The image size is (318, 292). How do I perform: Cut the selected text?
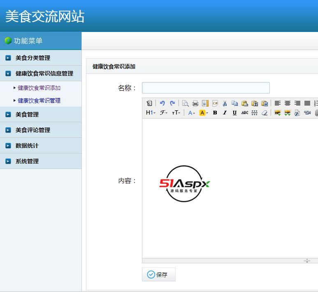point(225,103)
